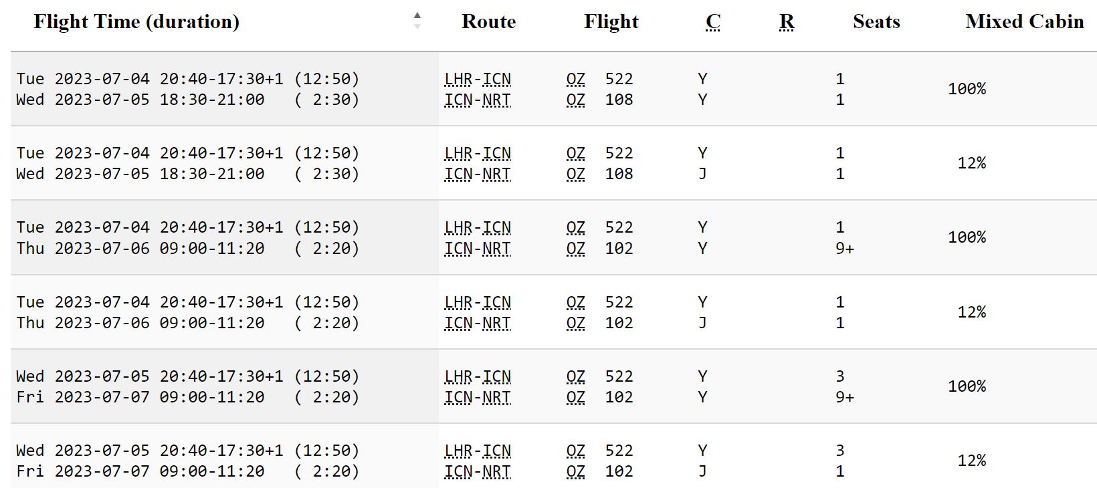The height and width of the screenshot is (488, 1097).
Task: Click the 100% value in Wed 2023-07-05 all-Y itinerary
Action: point(967,386)
